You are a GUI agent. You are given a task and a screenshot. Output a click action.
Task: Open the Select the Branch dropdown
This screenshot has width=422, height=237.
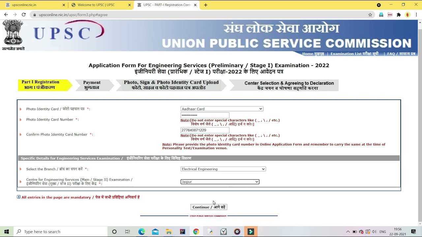[223, 169]
